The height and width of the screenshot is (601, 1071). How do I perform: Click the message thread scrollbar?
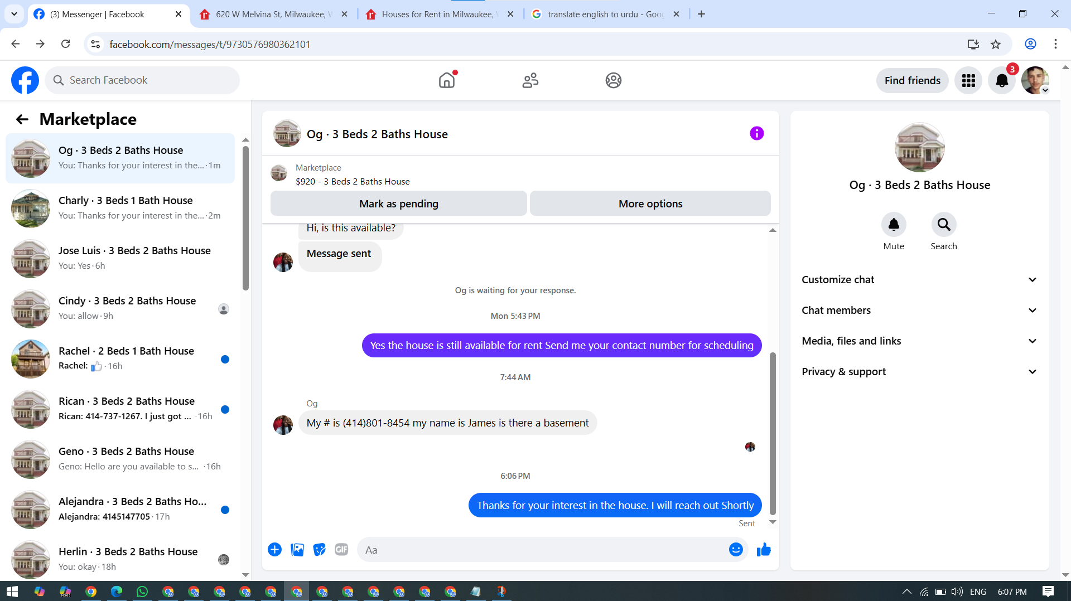pyautogui.click(x=773, y=434)
